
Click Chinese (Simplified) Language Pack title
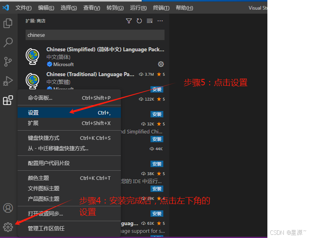105,49
